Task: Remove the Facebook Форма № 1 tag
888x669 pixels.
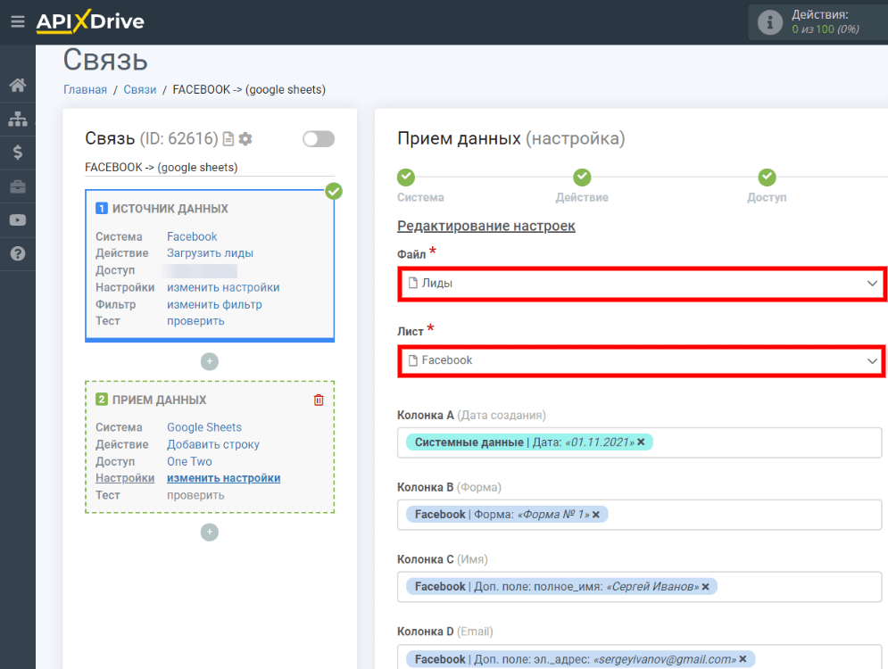Action: click(596, 515)
